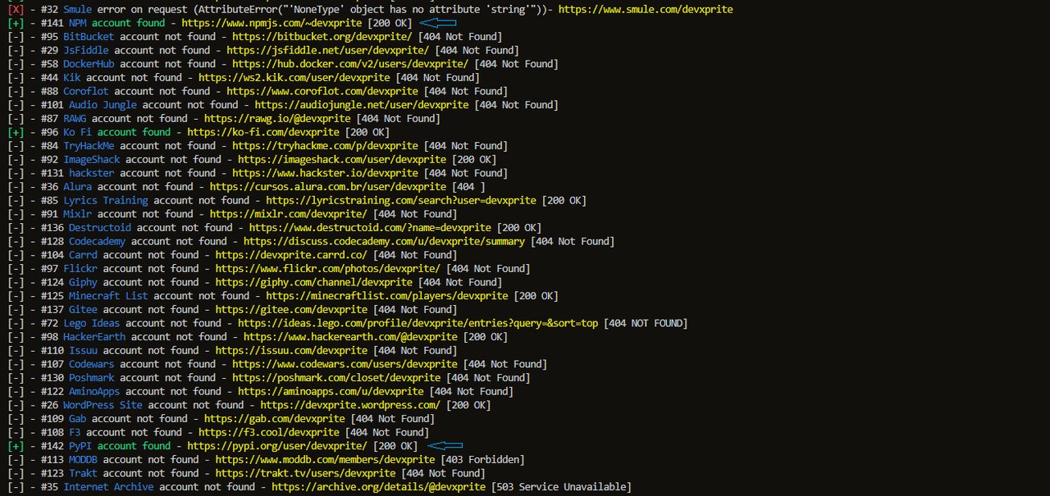Follow the lyricstraining.com search link
The width and height of the screenshot is (1050, 496).
tap(401, 201)
